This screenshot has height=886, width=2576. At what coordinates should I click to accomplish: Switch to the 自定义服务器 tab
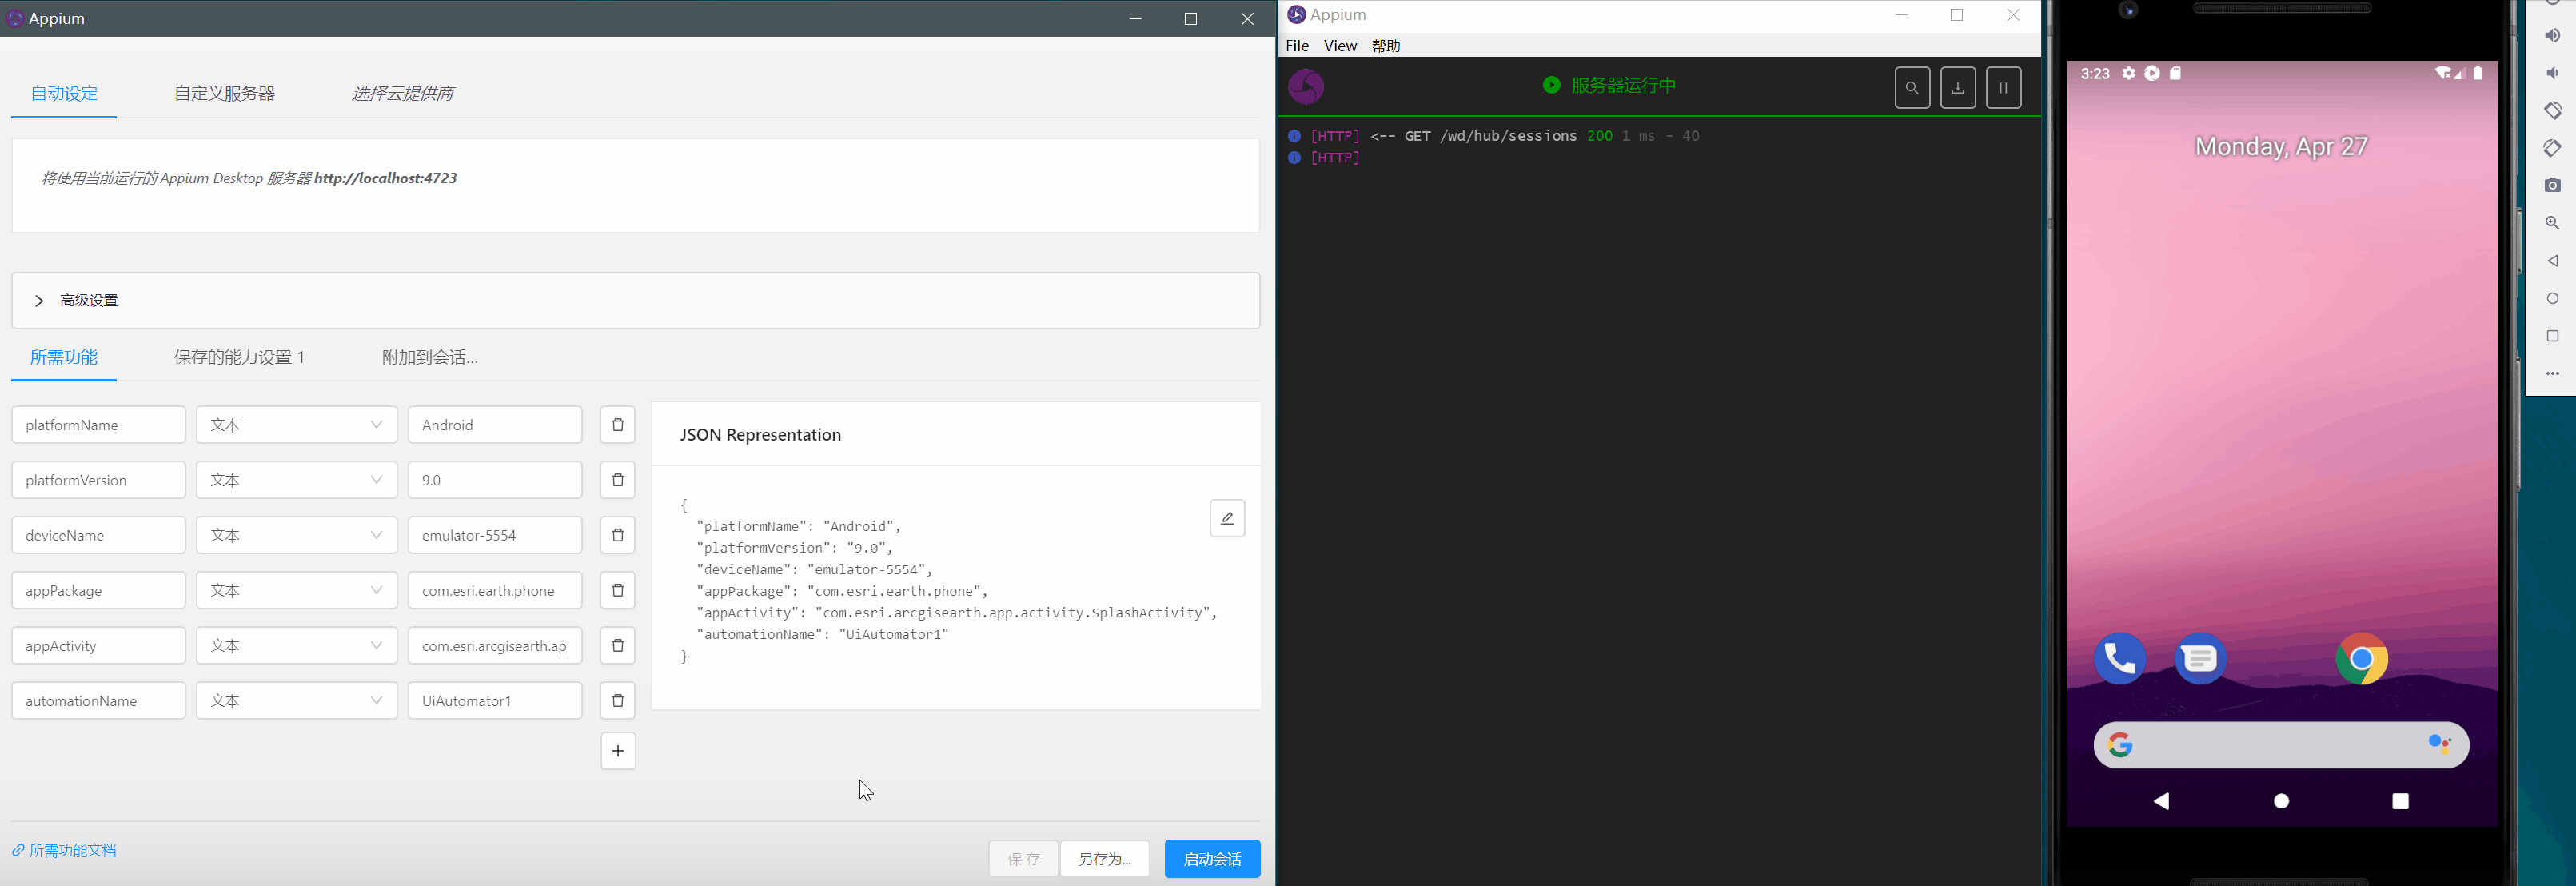pyautogui.click(x=224, y=93)
